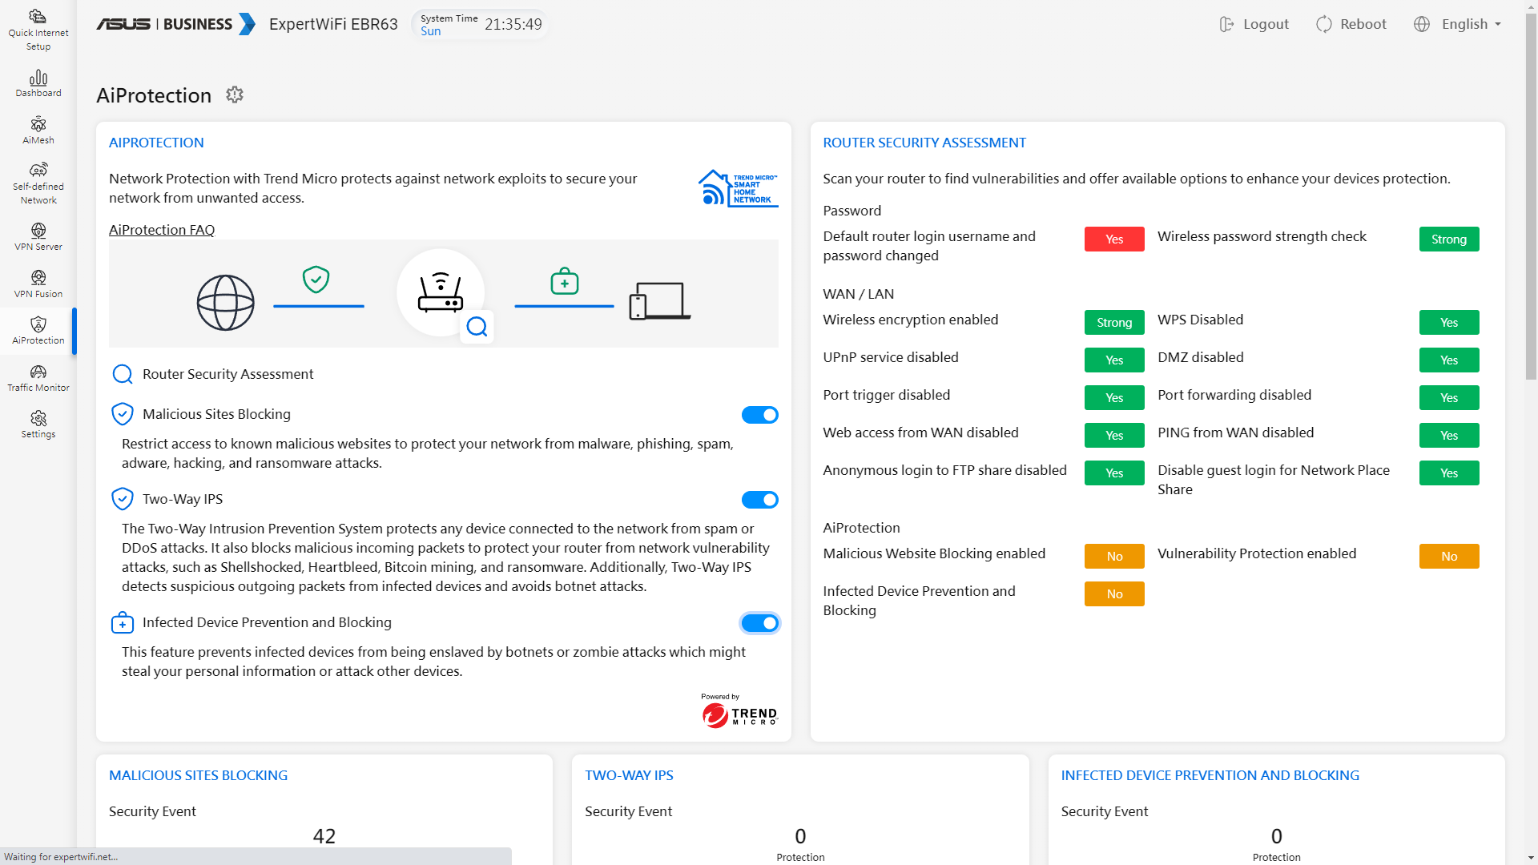This screenshot has height=865, width=1538.
Task: Open Self-defined Network sidebar icon
Action: coord(38,183)
